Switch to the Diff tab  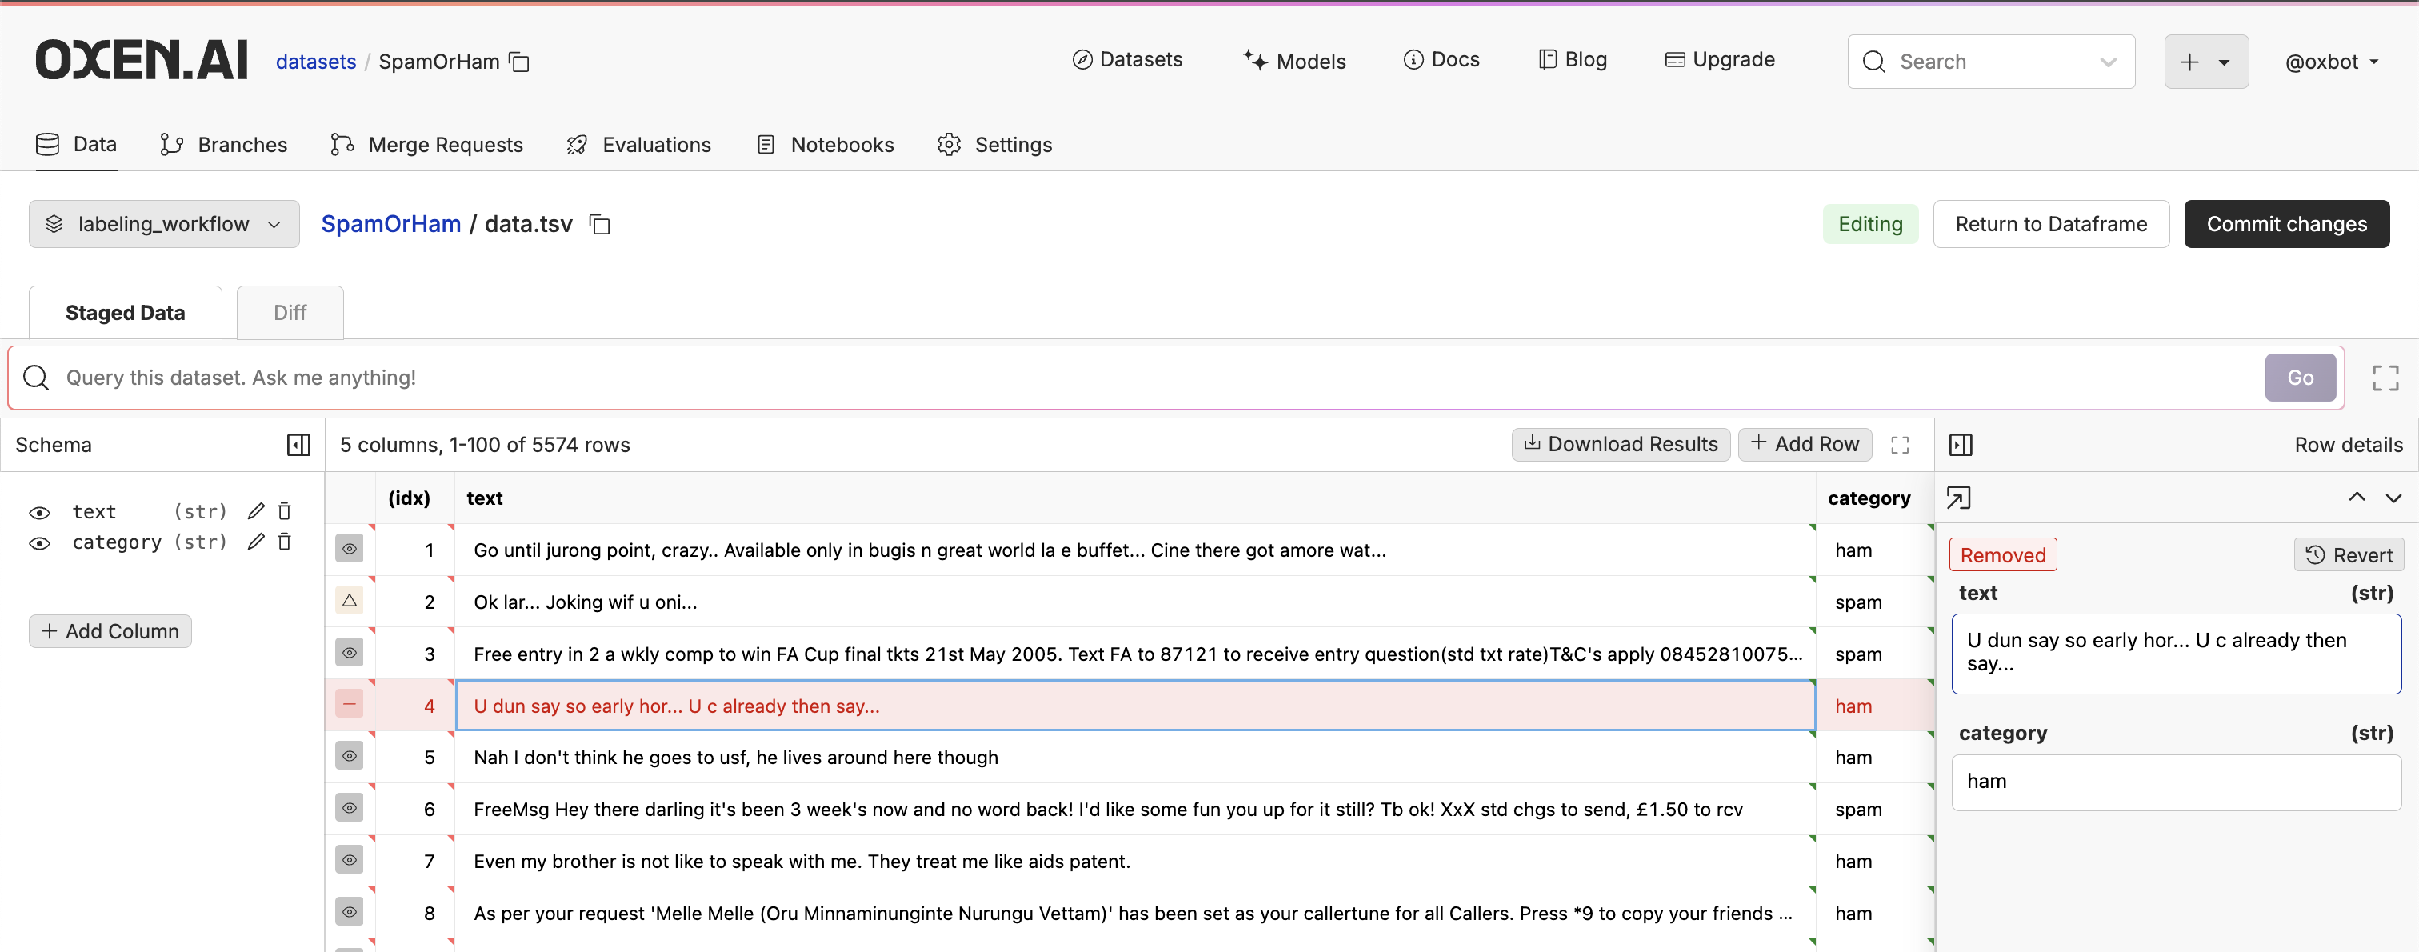pos(290,313)
